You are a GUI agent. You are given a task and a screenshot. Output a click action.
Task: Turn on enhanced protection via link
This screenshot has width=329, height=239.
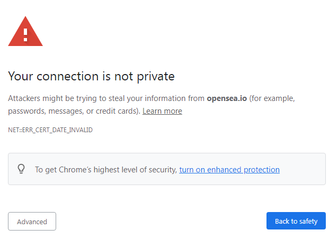pos(229,170)
